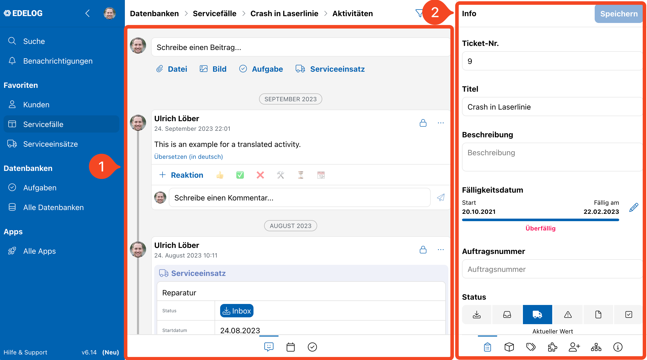
Task: Go to Kunden in the favorites
Action: pyautogui.click(x=61, y=105)
